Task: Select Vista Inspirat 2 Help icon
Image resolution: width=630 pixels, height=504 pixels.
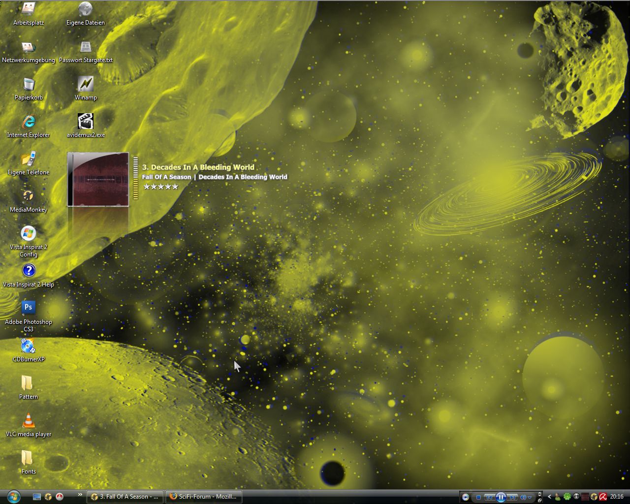Action: coord(29,271)
